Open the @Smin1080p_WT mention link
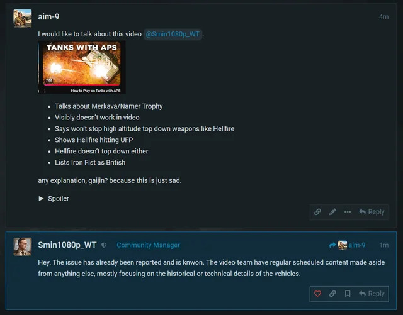 coord(173,34)
